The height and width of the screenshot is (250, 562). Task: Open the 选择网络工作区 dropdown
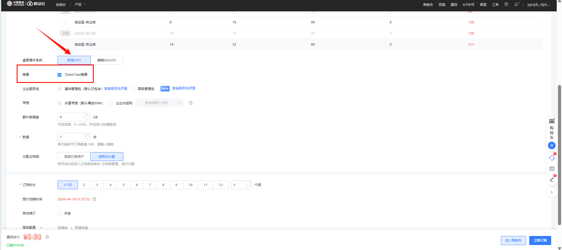(160, 103)
